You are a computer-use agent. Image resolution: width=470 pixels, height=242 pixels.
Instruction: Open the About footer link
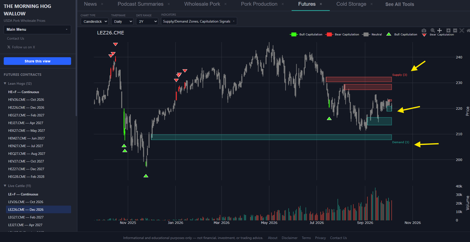(x=273, y=238)
